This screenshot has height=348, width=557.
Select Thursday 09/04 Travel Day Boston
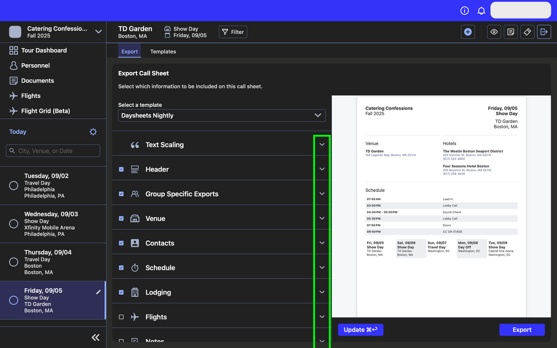pos(53,262)
